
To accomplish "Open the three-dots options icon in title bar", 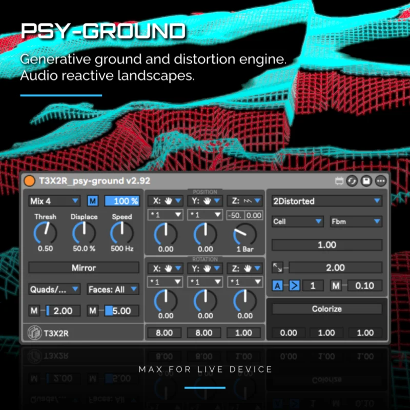I will pos(381,181).
